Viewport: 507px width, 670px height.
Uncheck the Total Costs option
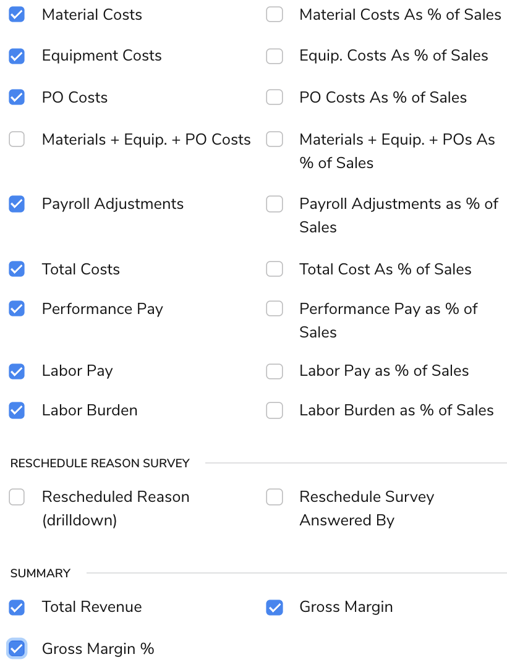pyautogui.click(x=17, y=269)
